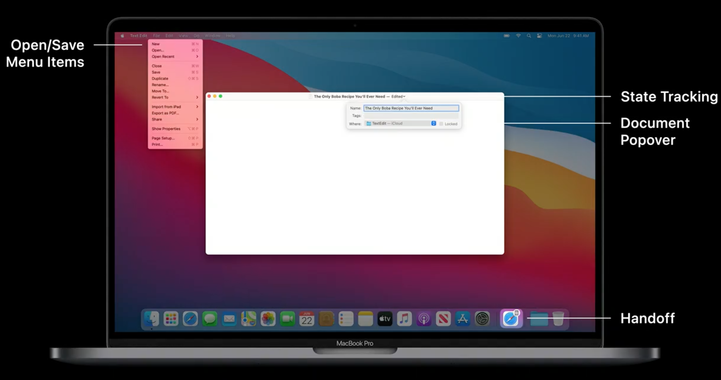721x380 pixels.
Task: Open the Photos app in Dock
Action: (x=268, y=319)
